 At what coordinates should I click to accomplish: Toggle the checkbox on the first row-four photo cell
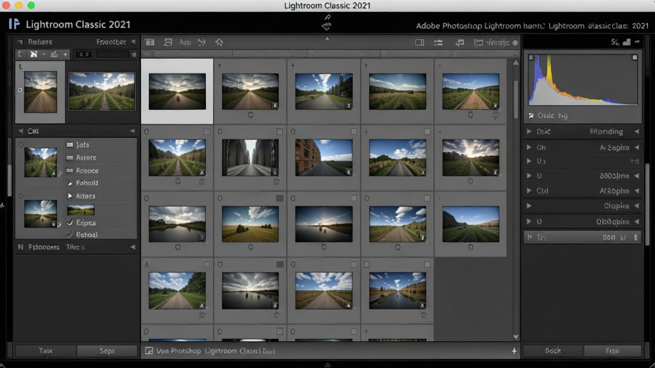tap(207, 264)
